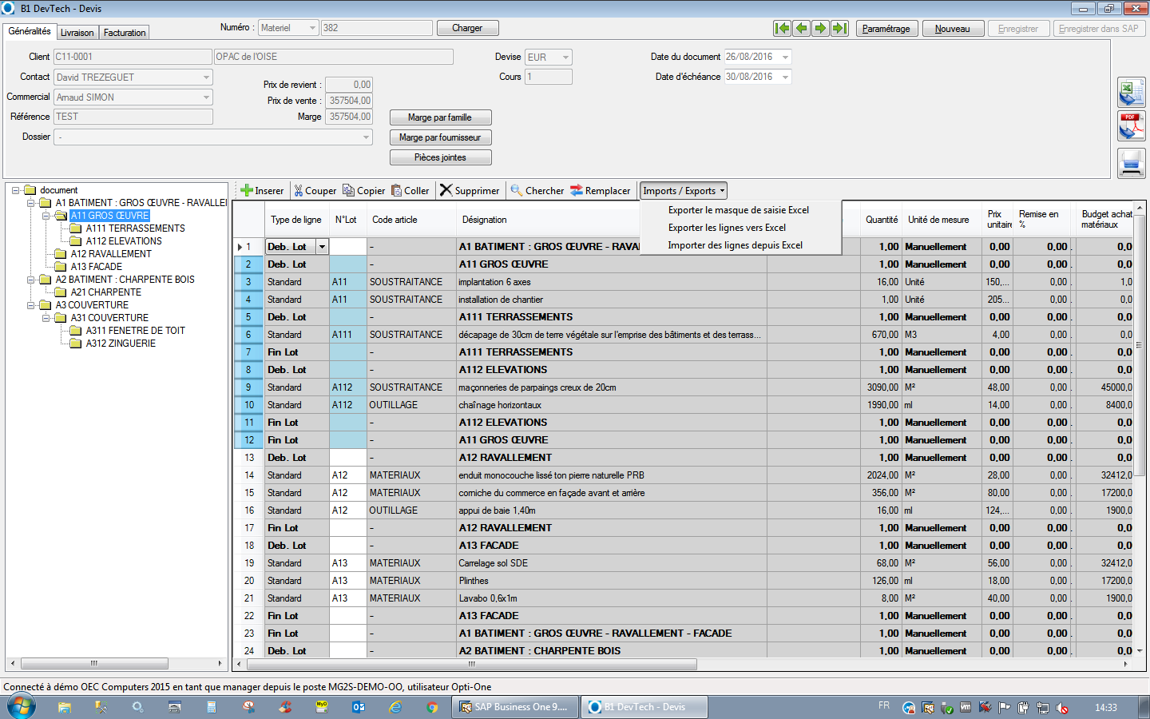Expand the A2 BATIMENT : CHARPENTE BOIS tree node
This screenshot has width=1150, height=719.
[30, 279]
